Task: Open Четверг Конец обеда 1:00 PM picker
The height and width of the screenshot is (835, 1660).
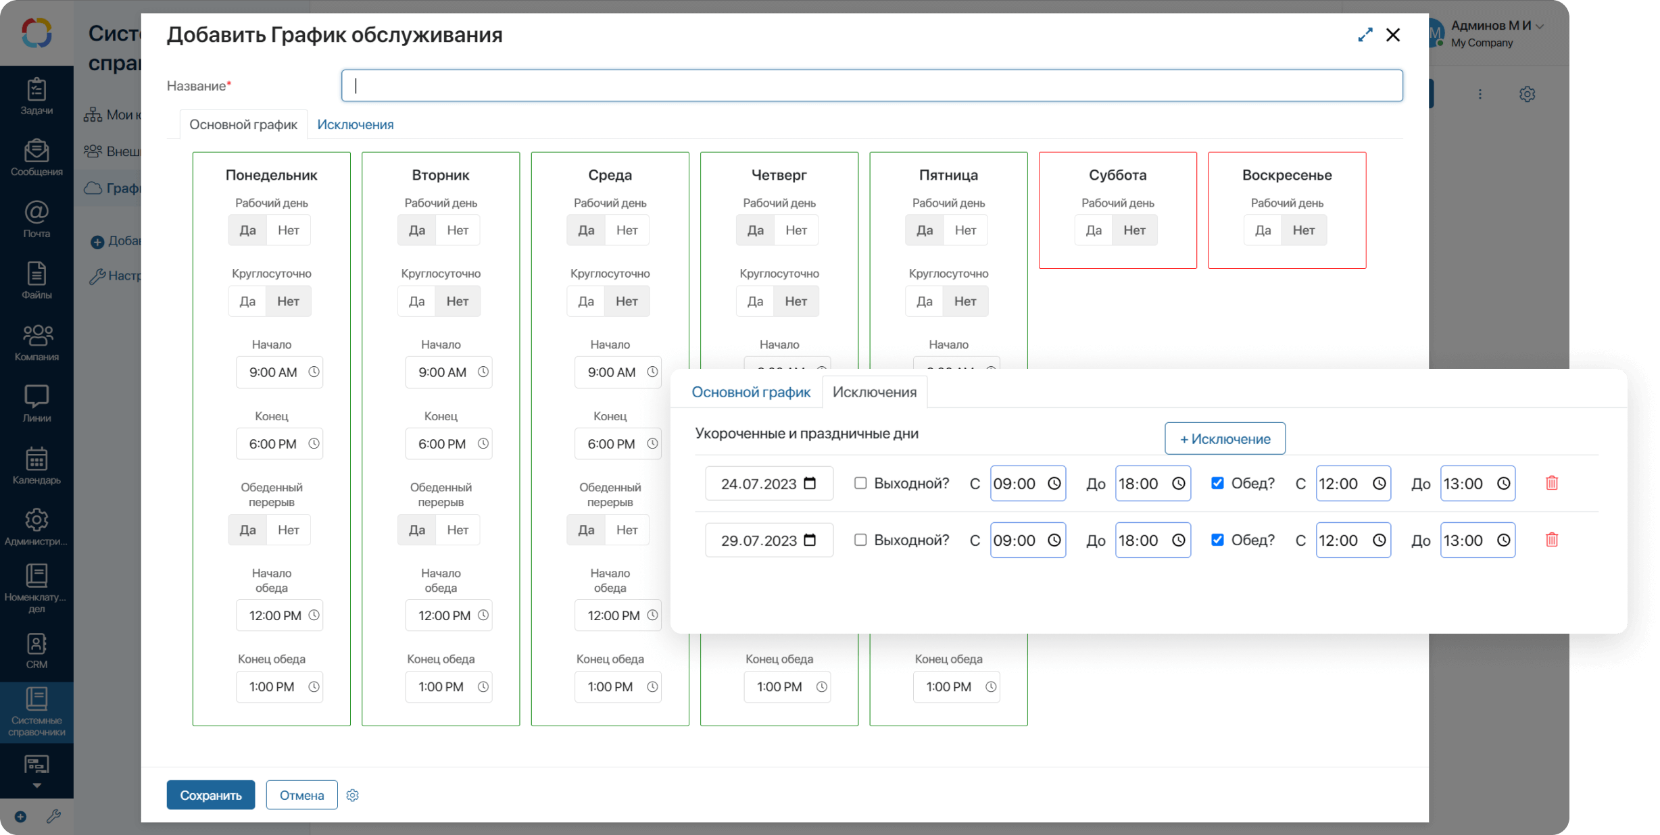Action: pyautogui.click(x=787, y=686)
